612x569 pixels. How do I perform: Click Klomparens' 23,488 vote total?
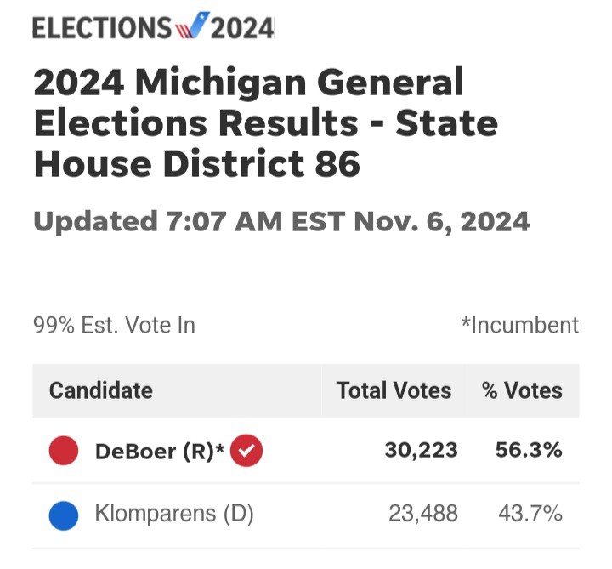(423, 513)
